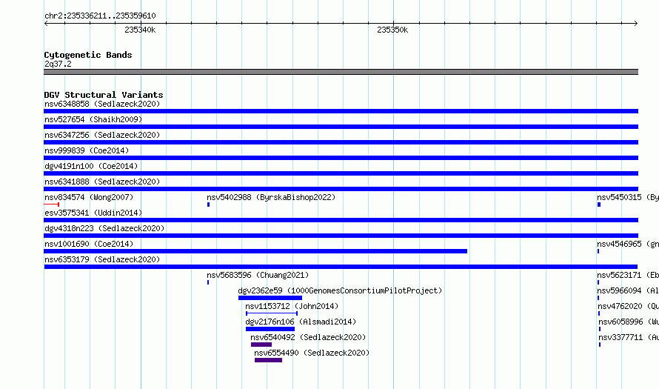Click the chr2:235336211..235359610 region label

pos(100,16)
